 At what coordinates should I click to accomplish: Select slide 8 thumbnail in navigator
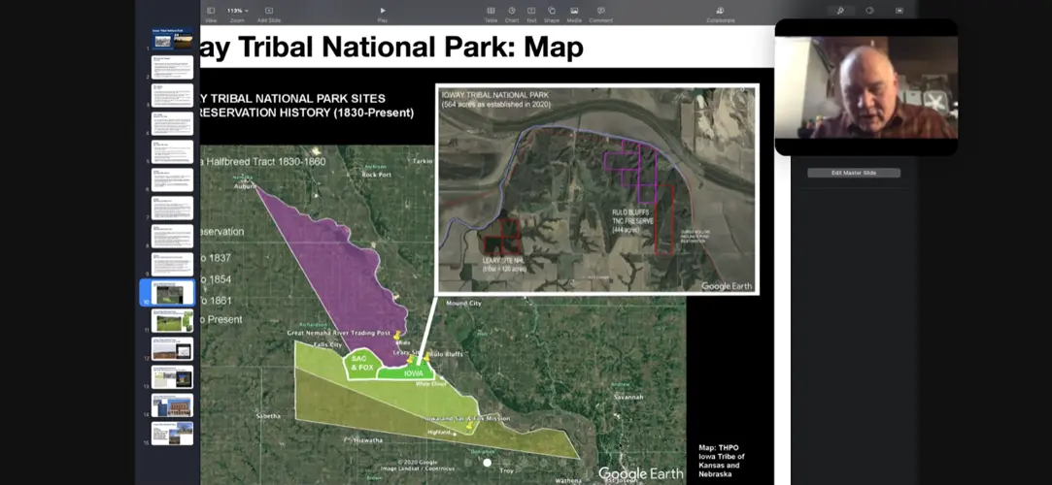173,236
